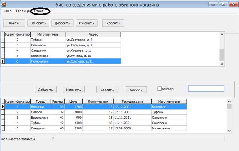Click date cell 11.11.2011

point(132,118)
